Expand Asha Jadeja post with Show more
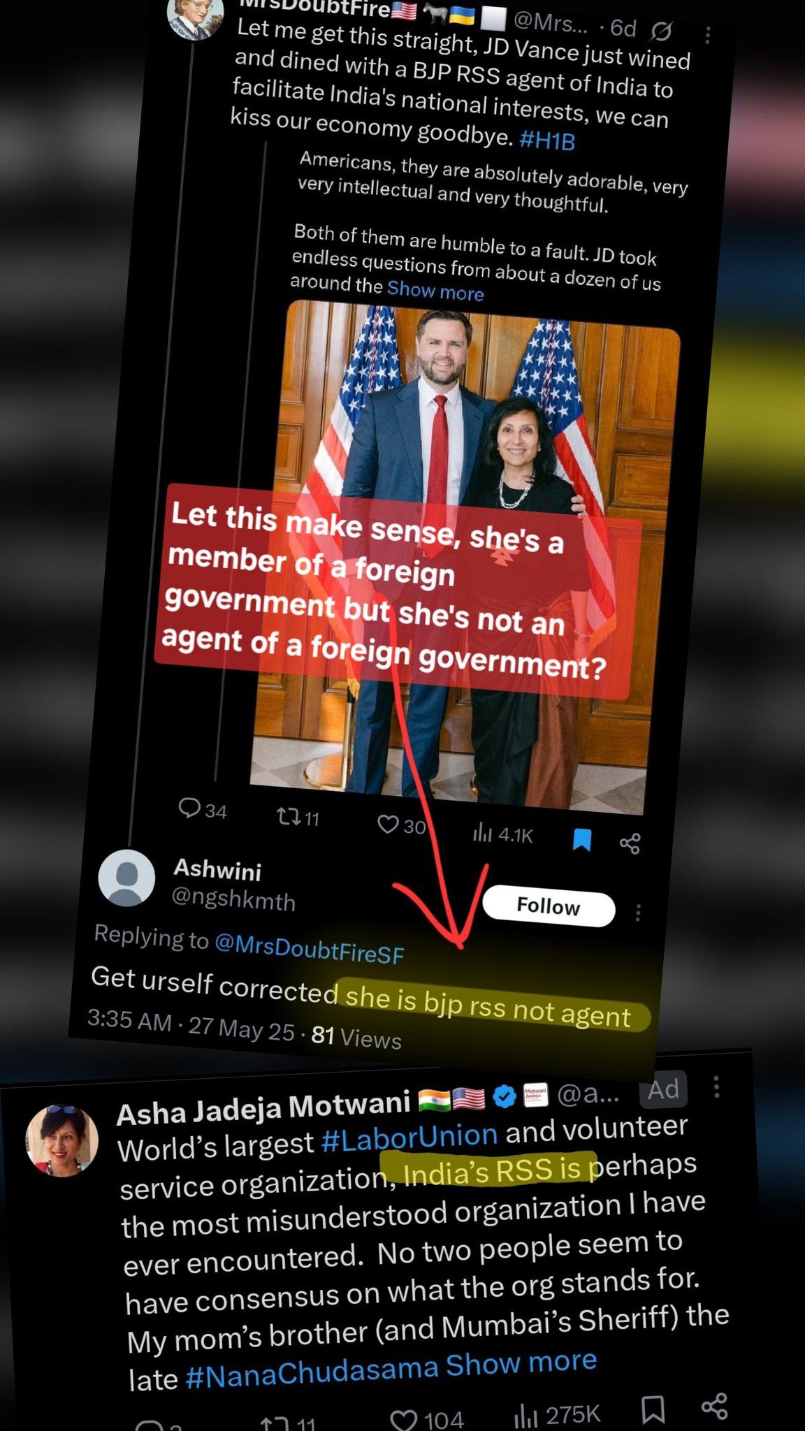This screenshot has height=1431, width=805. tap(521, 1362)
